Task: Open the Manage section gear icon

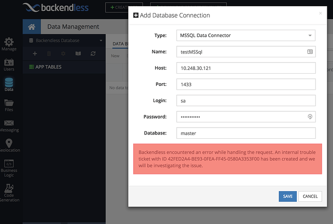Action: pos(9,42)
